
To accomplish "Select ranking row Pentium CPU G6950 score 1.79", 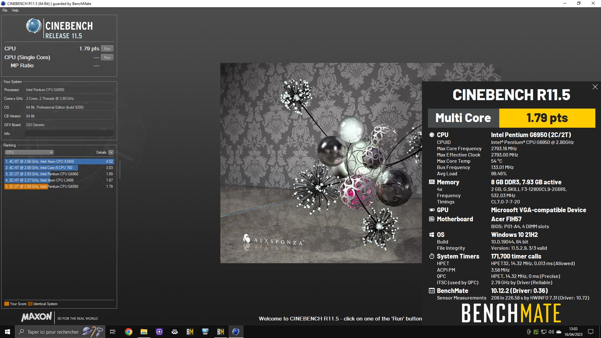I will [59, 187].
